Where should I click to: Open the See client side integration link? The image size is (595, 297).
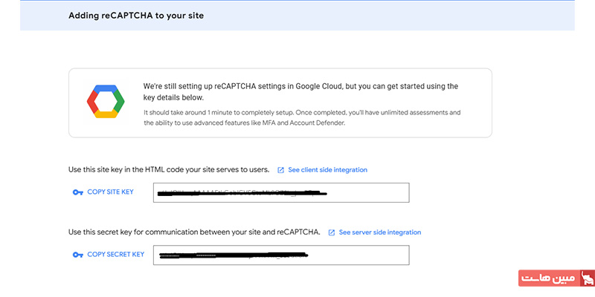[x=327, y=170]
